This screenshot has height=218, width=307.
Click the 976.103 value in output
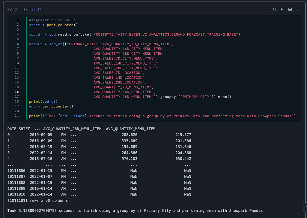point(130,159)
